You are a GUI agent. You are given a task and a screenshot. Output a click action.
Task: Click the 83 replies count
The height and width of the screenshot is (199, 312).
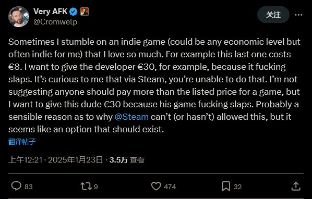coord(29,187)
